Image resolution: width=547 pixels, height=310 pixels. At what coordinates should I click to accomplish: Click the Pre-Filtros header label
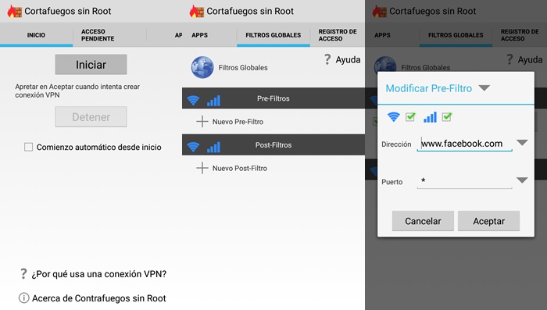pyautogui.click(x=273, y=98)
